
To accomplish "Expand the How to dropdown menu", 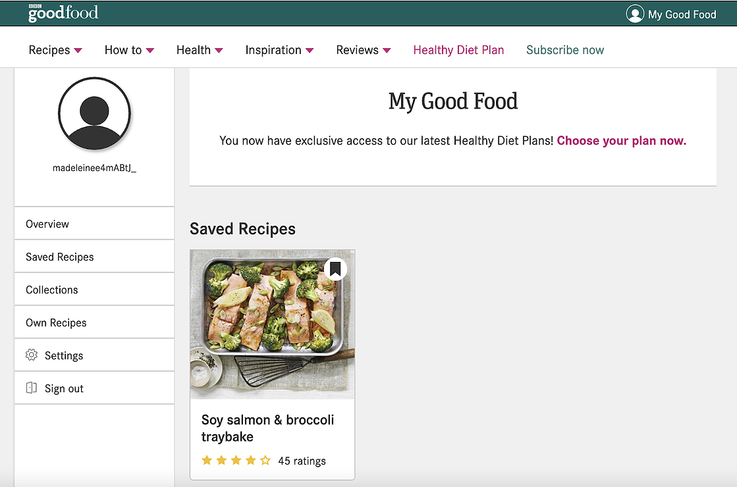I will coord(129,50).
